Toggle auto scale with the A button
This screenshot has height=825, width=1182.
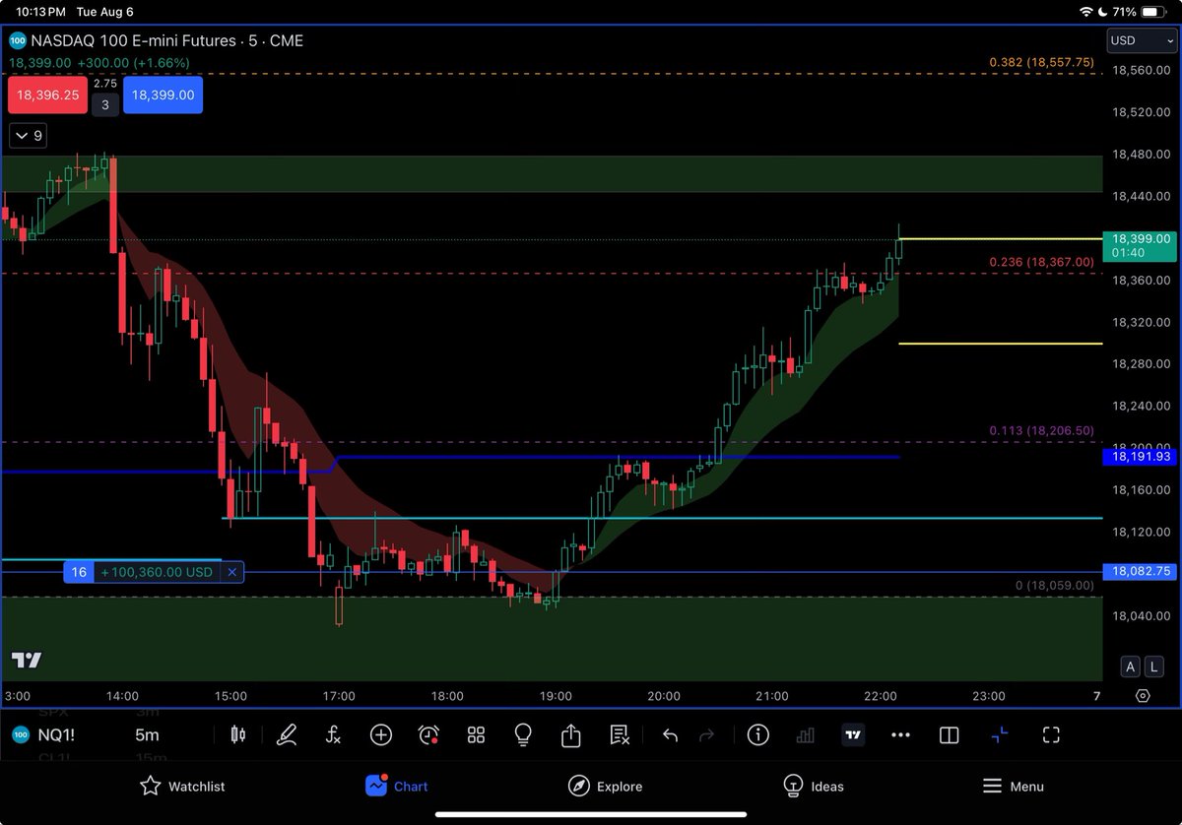click(1130, 666)
